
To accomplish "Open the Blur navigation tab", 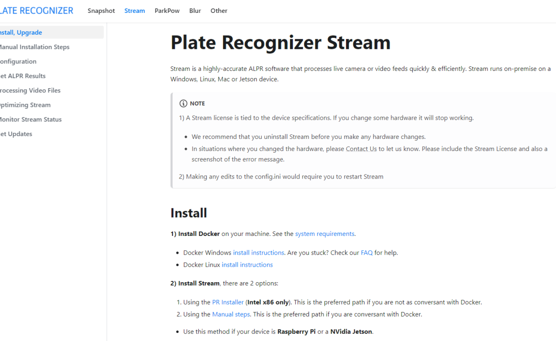I will [195, 11].
